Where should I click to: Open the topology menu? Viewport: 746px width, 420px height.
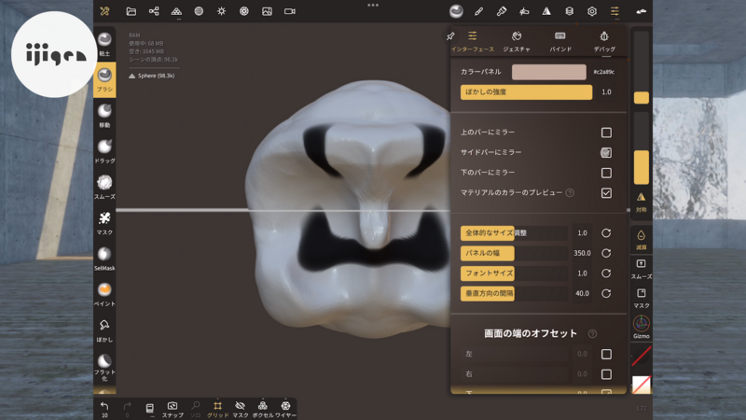tap(176, 11)
